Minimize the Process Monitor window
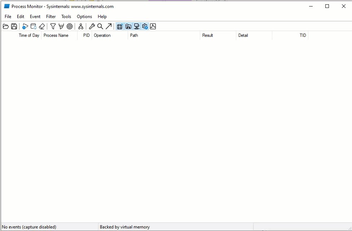 point(311,6)
